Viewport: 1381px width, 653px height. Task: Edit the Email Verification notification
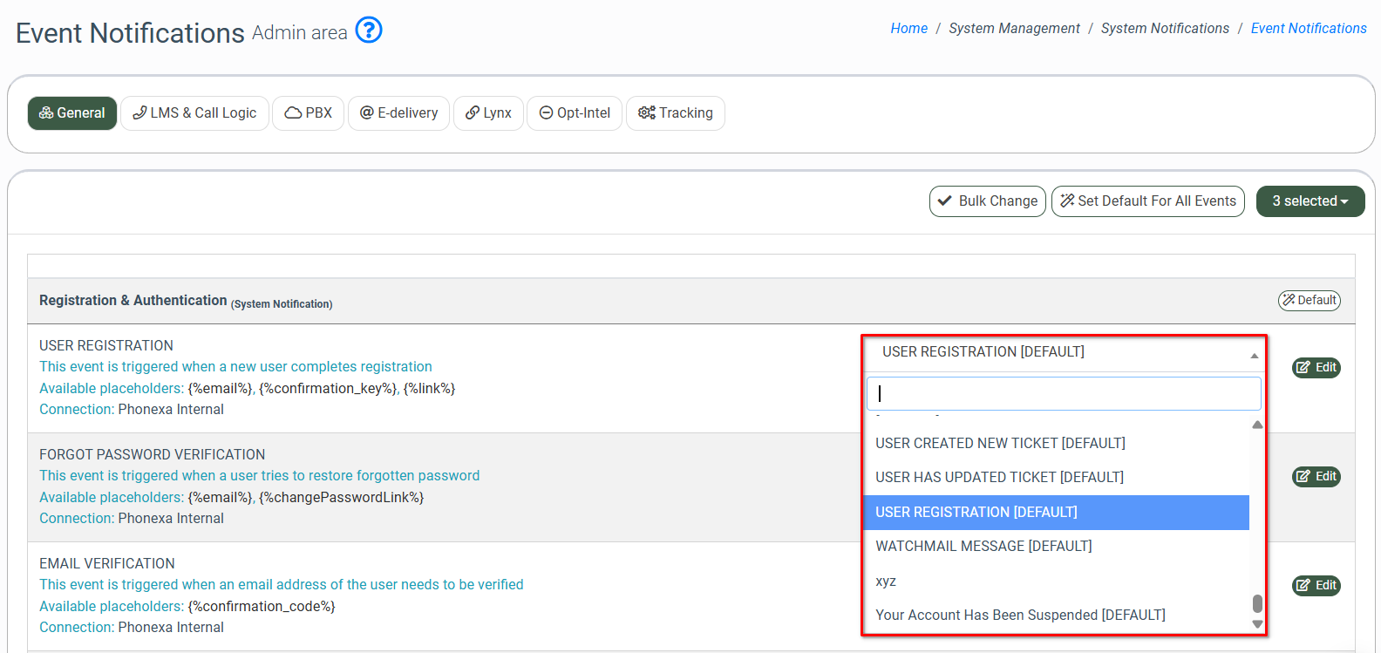point(1316,586)
